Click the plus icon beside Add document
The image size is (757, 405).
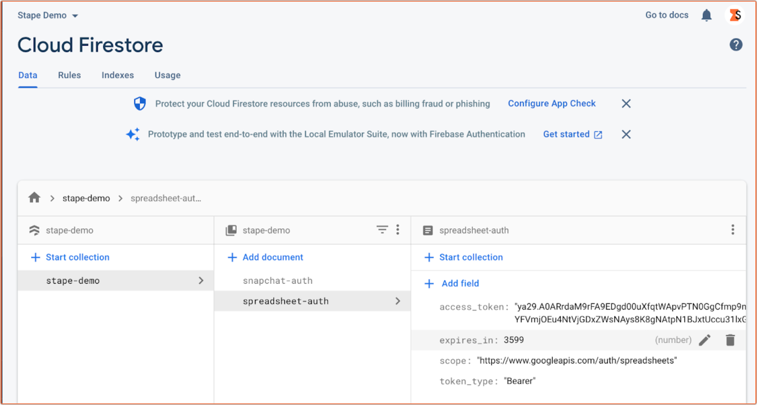(232, 257)
